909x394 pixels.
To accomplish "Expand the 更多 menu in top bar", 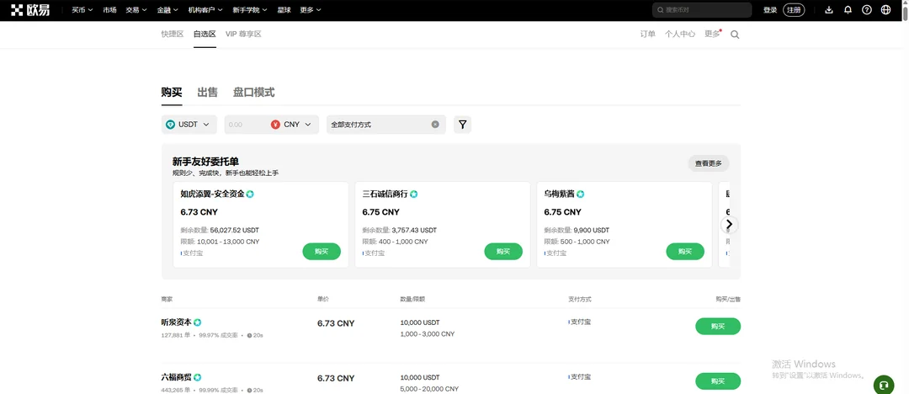I will 311,10.
